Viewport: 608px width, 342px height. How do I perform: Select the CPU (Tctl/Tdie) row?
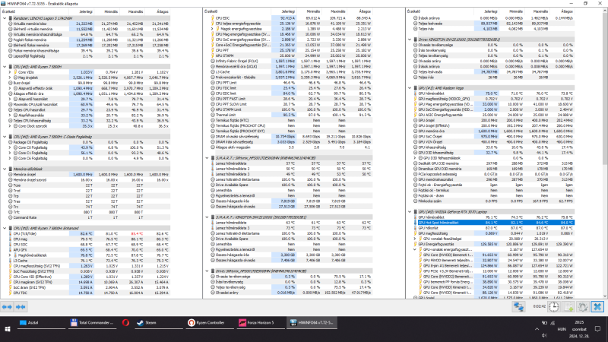click(x=88, y=234)
